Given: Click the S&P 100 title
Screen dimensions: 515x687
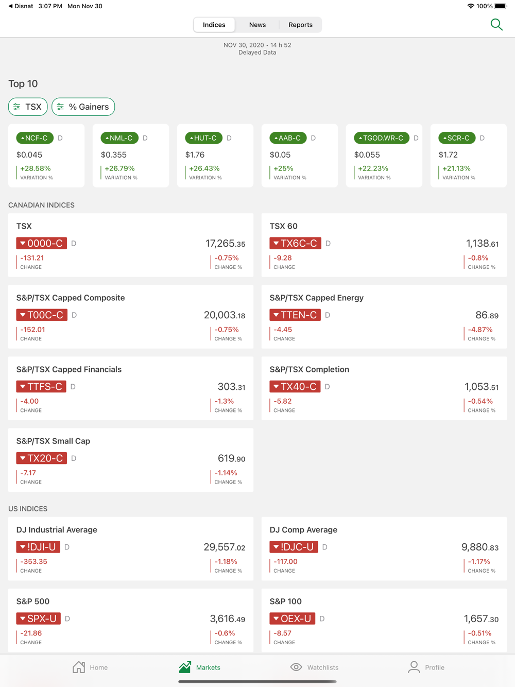Looking at the screenshot, I should tap(286, 601).
